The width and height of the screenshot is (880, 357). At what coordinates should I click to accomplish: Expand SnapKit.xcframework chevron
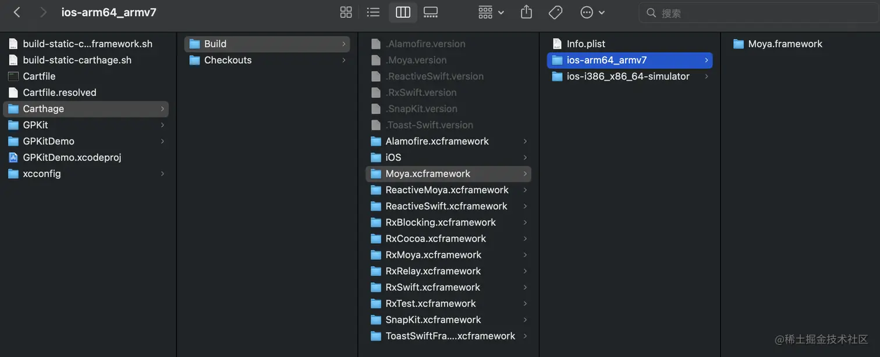(525, 320)
